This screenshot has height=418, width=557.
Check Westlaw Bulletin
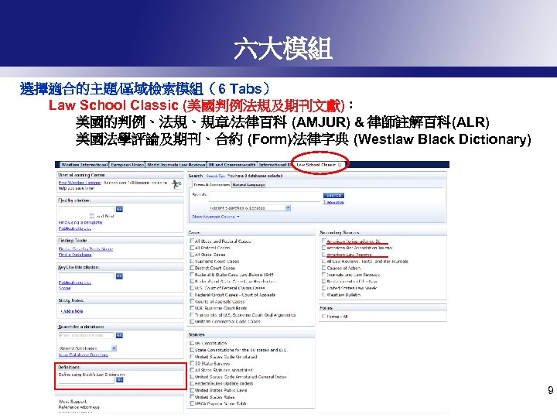pos(323,295)
